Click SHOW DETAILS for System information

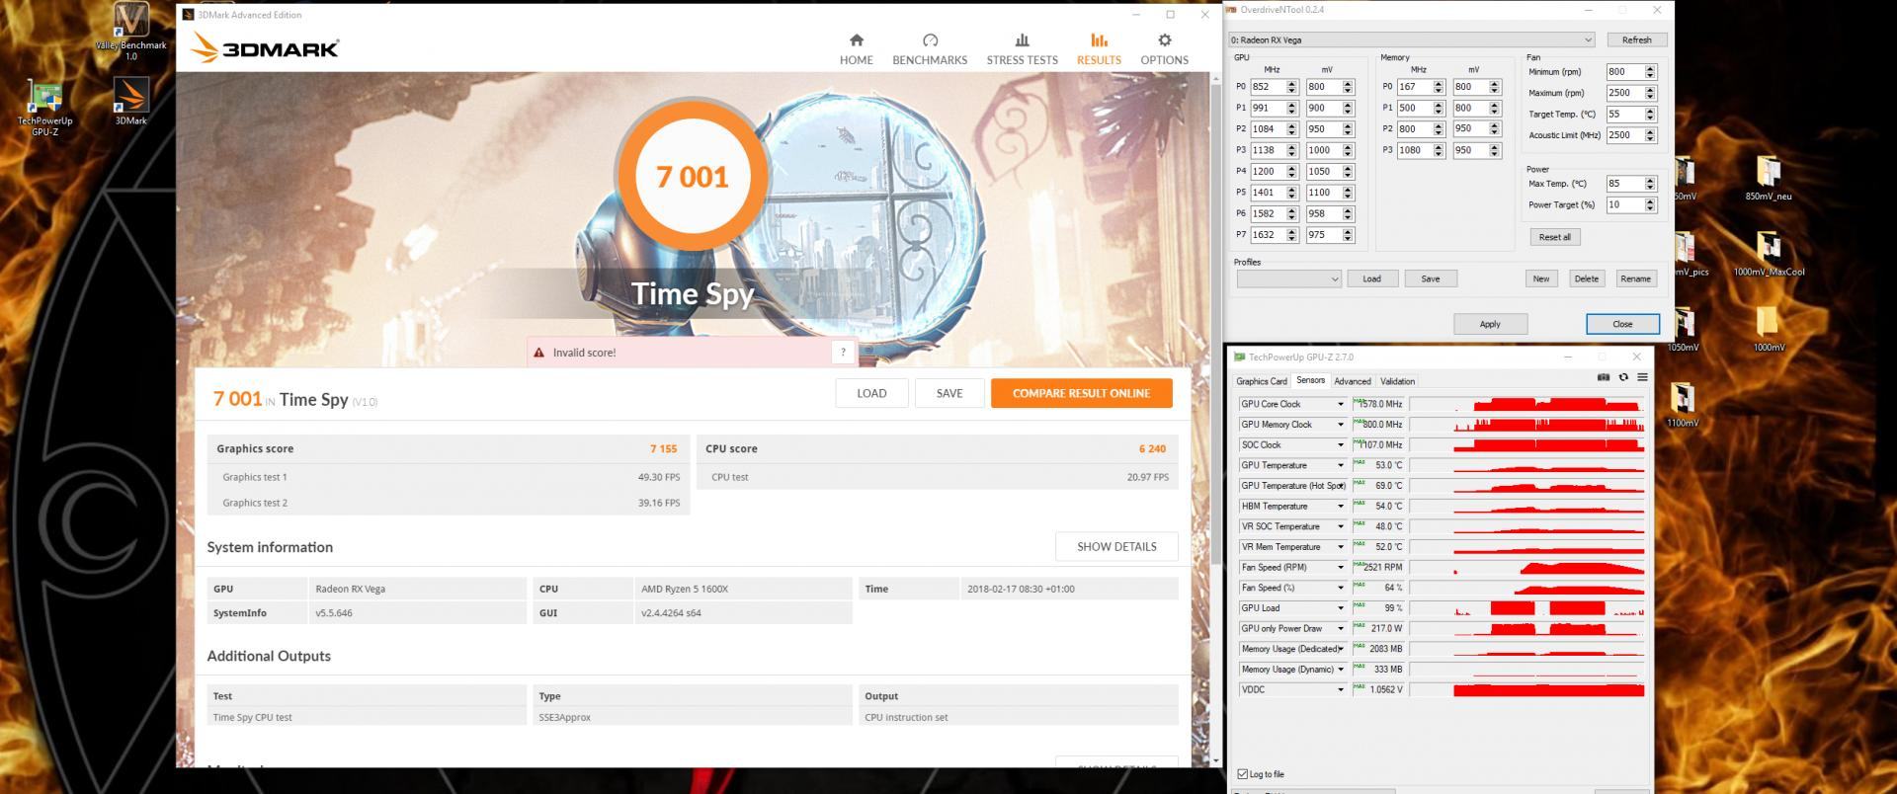click(1116, 547)
